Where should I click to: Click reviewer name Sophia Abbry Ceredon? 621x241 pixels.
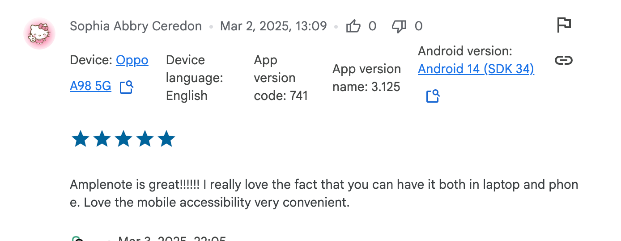pyautogui.click(x=136, y=26)
